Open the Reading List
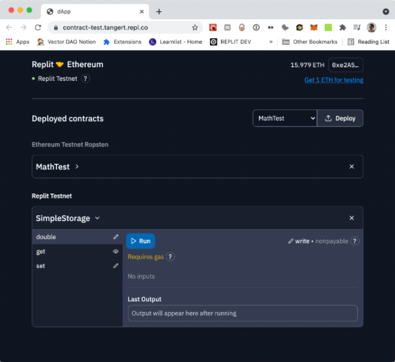Image resolution: width=395 pixels, height=362 pixels. tap(368, 42)
